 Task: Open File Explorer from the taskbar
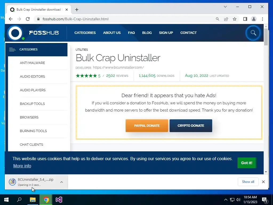(x=33, y=200)
